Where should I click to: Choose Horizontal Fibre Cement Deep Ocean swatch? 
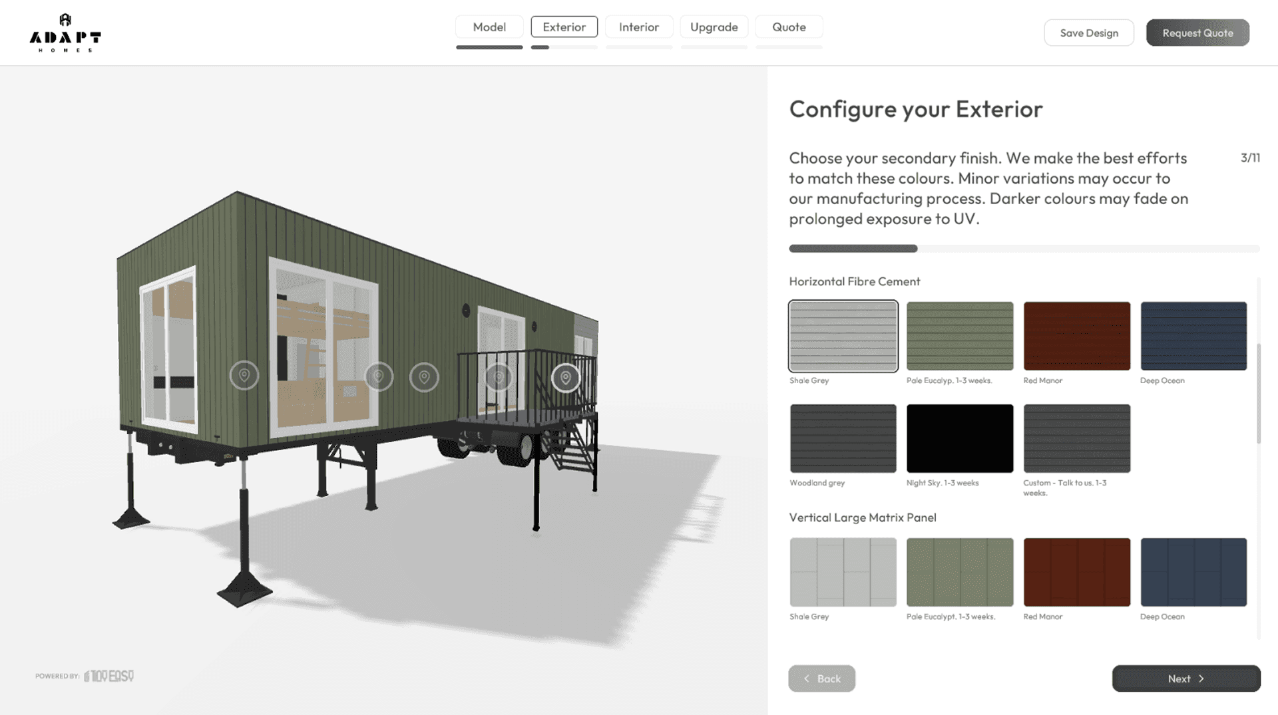[1193, 336]
